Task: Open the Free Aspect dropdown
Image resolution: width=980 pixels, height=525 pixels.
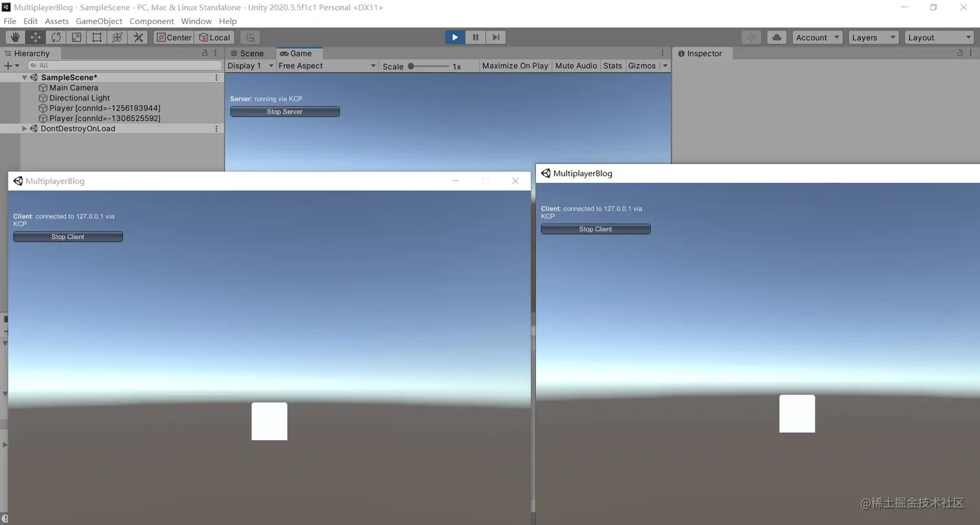Action: point(327,65)
